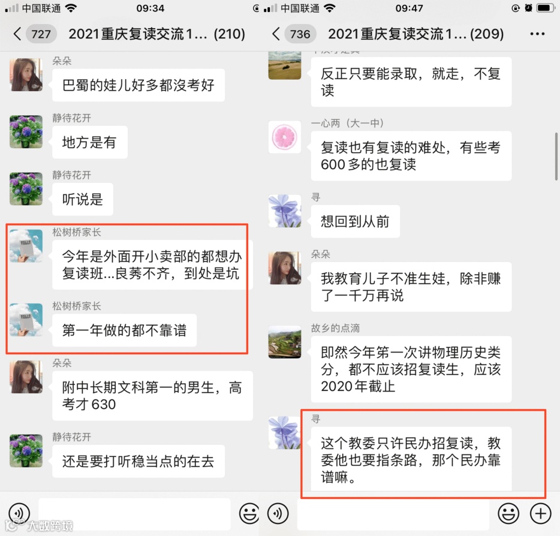
Task: Tap 朵朵's avatar next to 巴蜀 message
Action: tap(26, 74)
